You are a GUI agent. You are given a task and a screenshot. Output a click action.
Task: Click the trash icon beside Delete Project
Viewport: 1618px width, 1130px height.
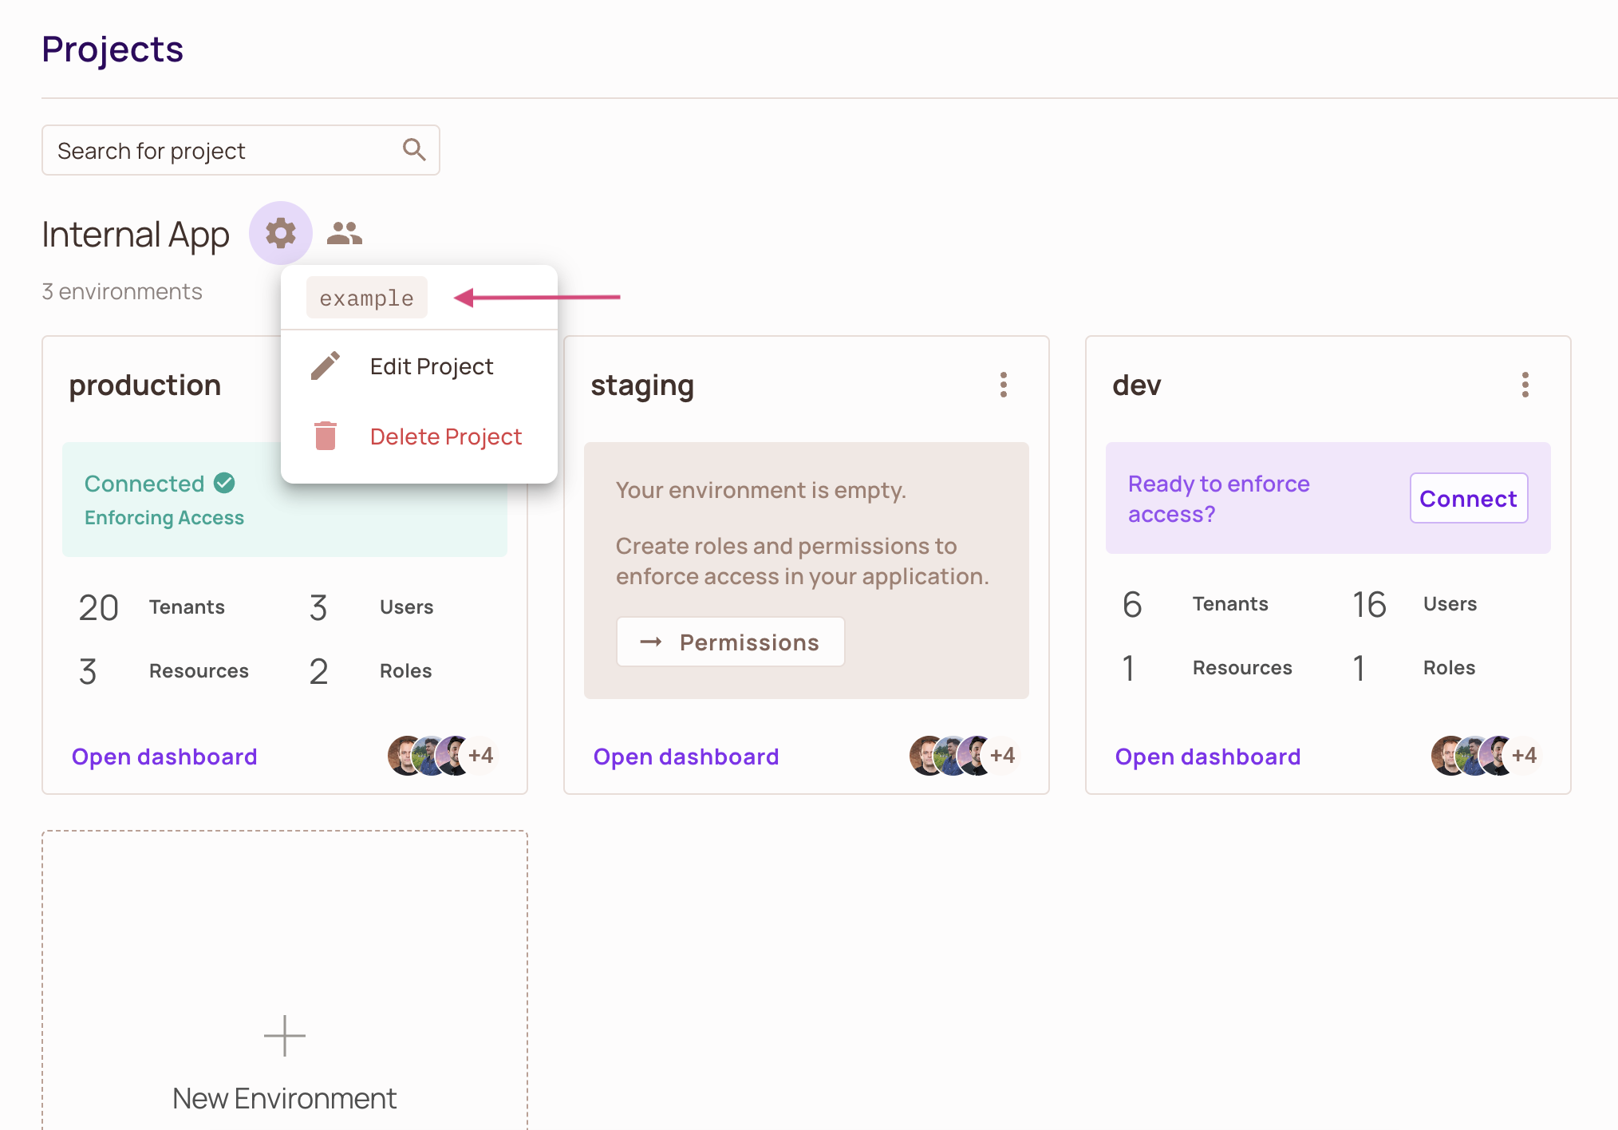click(326, 437)
